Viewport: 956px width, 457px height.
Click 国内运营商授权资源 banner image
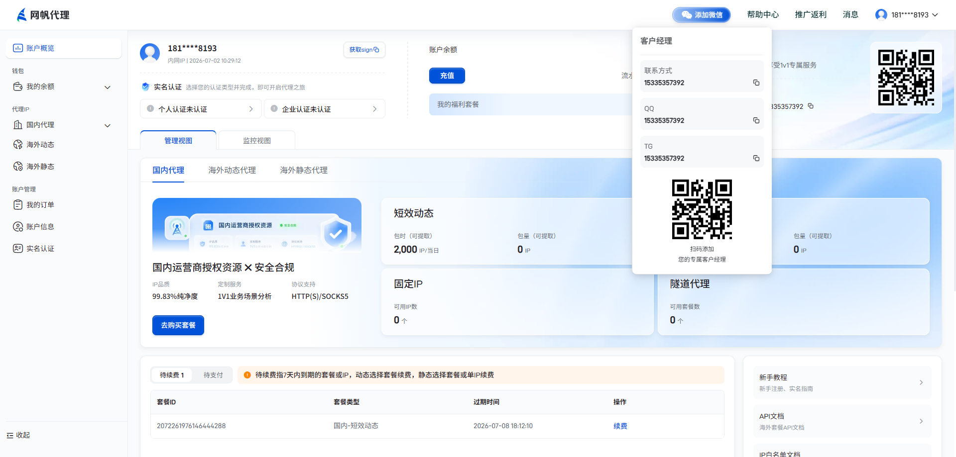(x=257, y=225)
